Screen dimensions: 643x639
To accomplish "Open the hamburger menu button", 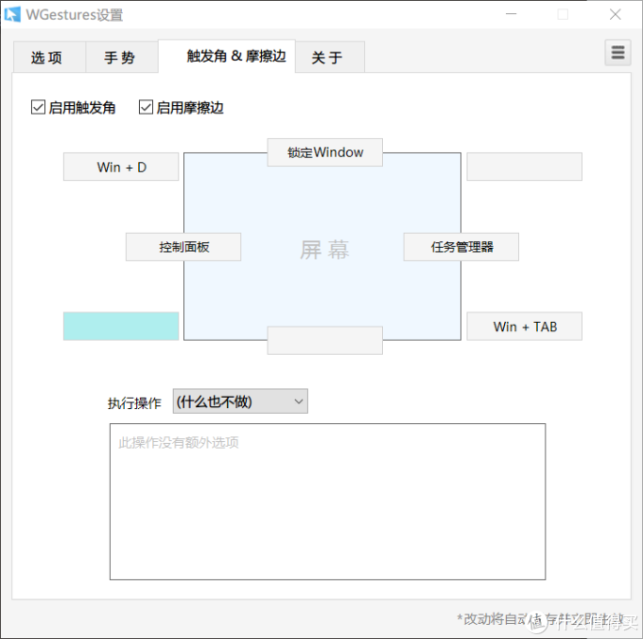I will (617, 53).
